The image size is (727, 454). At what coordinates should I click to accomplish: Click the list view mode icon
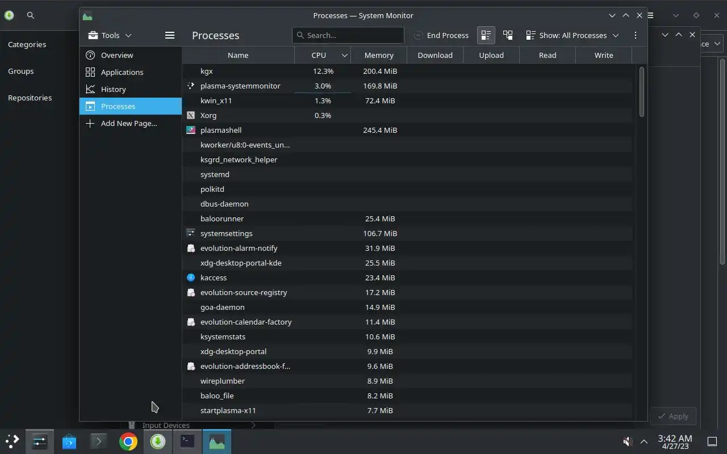(x=486, y=35)
